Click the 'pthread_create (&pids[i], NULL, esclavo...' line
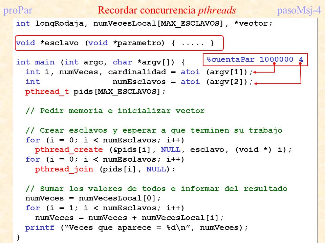This screenshot has width=325, height=243. (163, 150)
